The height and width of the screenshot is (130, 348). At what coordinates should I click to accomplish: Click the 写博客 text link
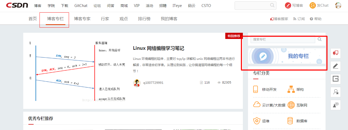tap(298, 5)
